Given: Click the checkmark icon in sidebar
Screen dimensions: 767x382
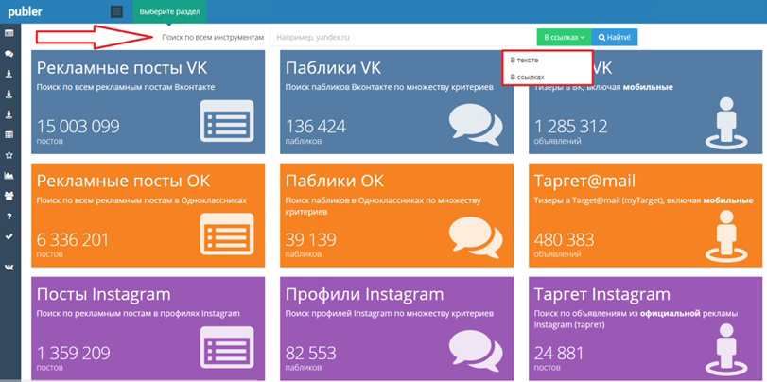Looking at the screenshot, I should 9,236.
